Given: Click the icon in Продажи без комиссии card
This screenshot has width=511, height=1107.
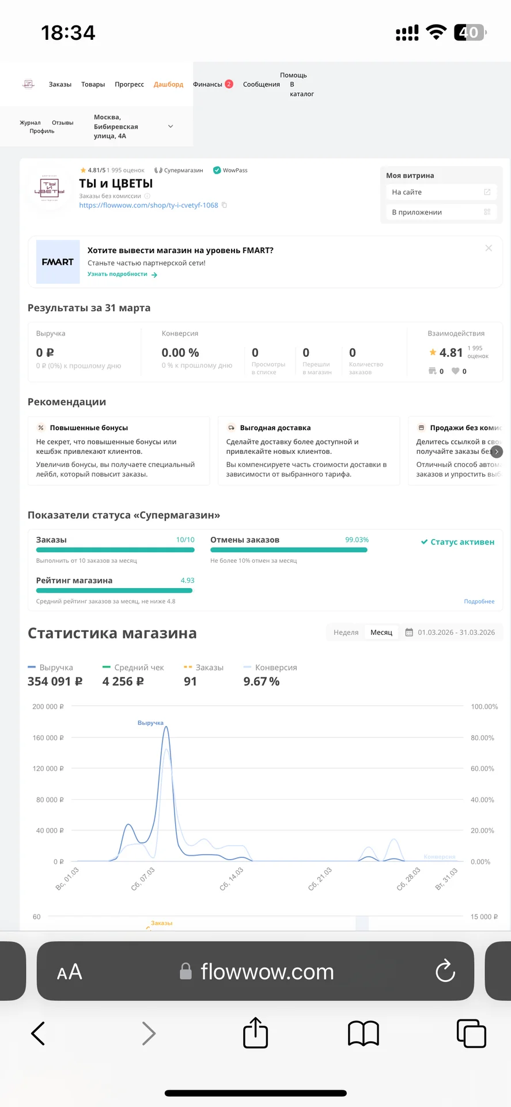Looking at the screenshot, I should (x=421, y=428).
